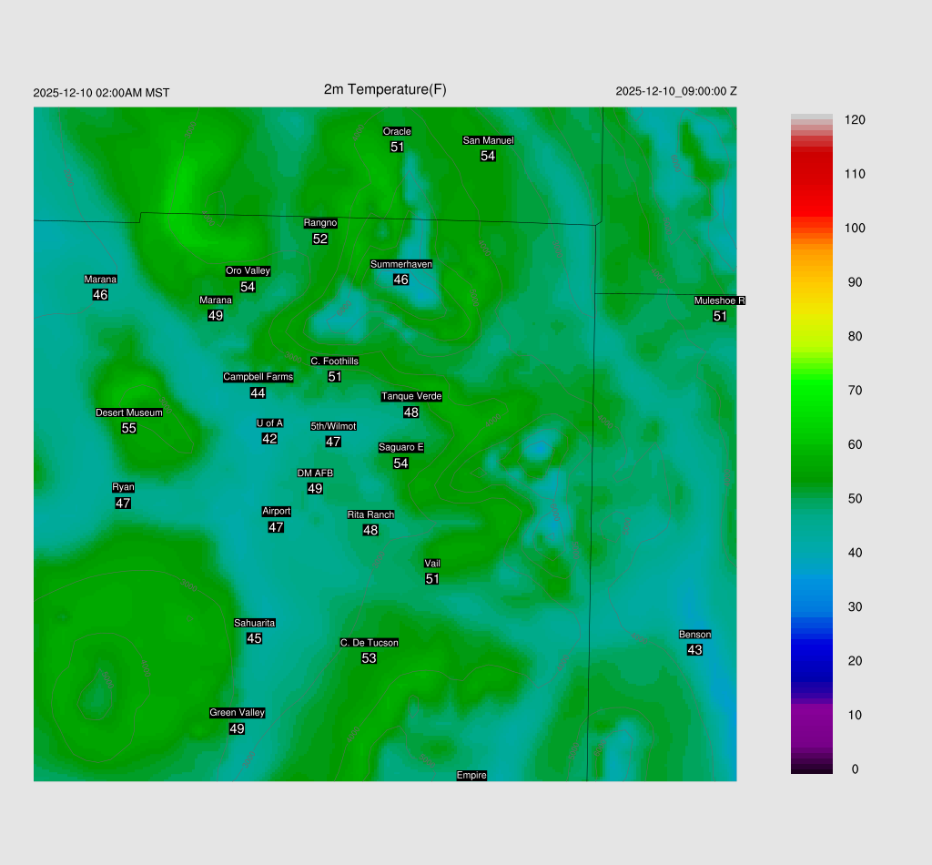Click the Oracle station label
The width and height of the screenshot is (932, 865).
click(397, 132)
